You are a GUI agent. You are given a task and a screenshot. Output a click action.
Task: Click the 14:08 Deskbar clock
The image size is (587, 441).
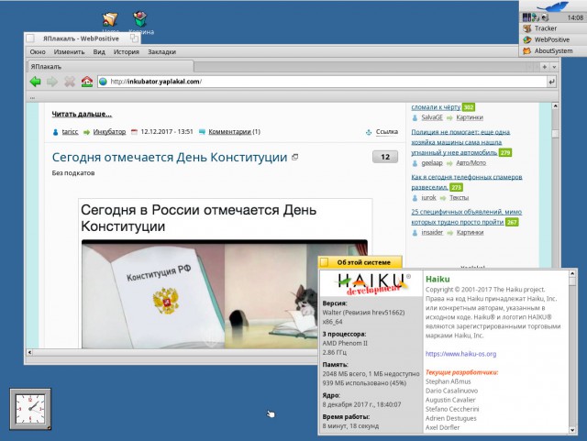[575, 17]
